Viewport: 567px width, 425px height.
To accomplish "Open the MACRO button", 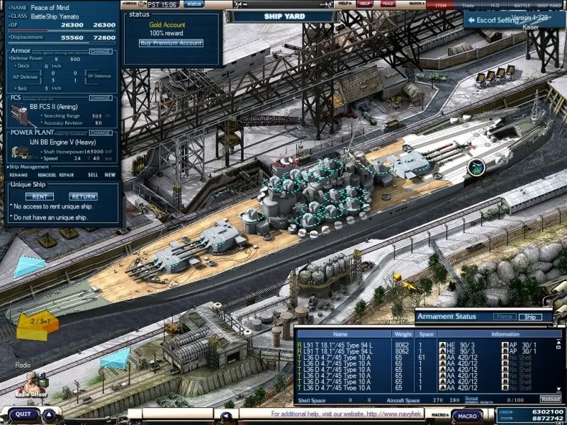I will click(467, 416).
